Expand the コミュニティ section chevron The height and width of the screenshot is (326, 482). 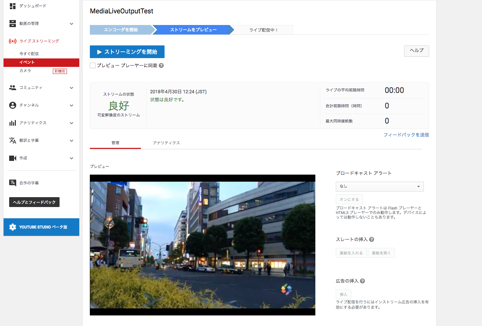tap(72, 88)
